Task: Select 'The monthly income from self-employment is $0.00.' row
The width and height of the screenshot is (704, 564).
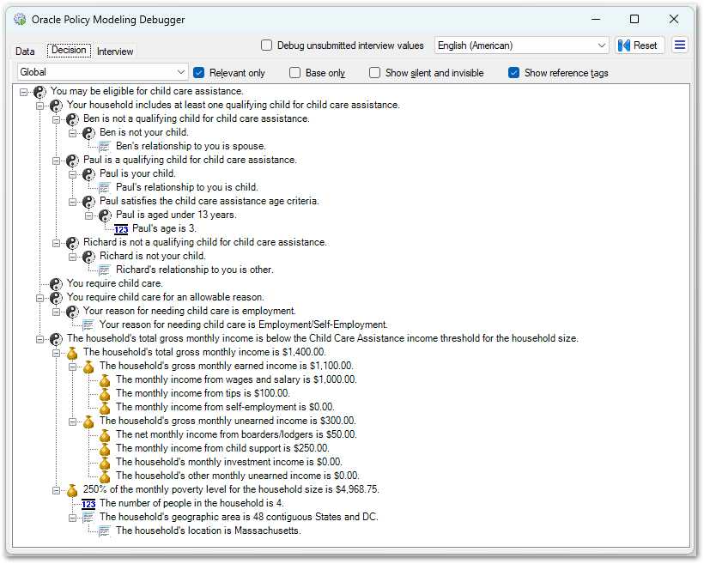Action: [x=225, y=407]
